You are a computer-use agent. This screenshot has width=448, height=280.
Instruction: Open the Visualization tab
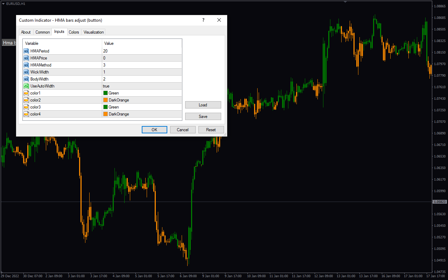(x=93, y=32)
